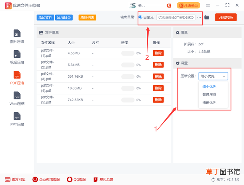Viewport: 244px width, 185px height.
Task: Open the Word压缩 section
Action: click(x=17, y=98)
